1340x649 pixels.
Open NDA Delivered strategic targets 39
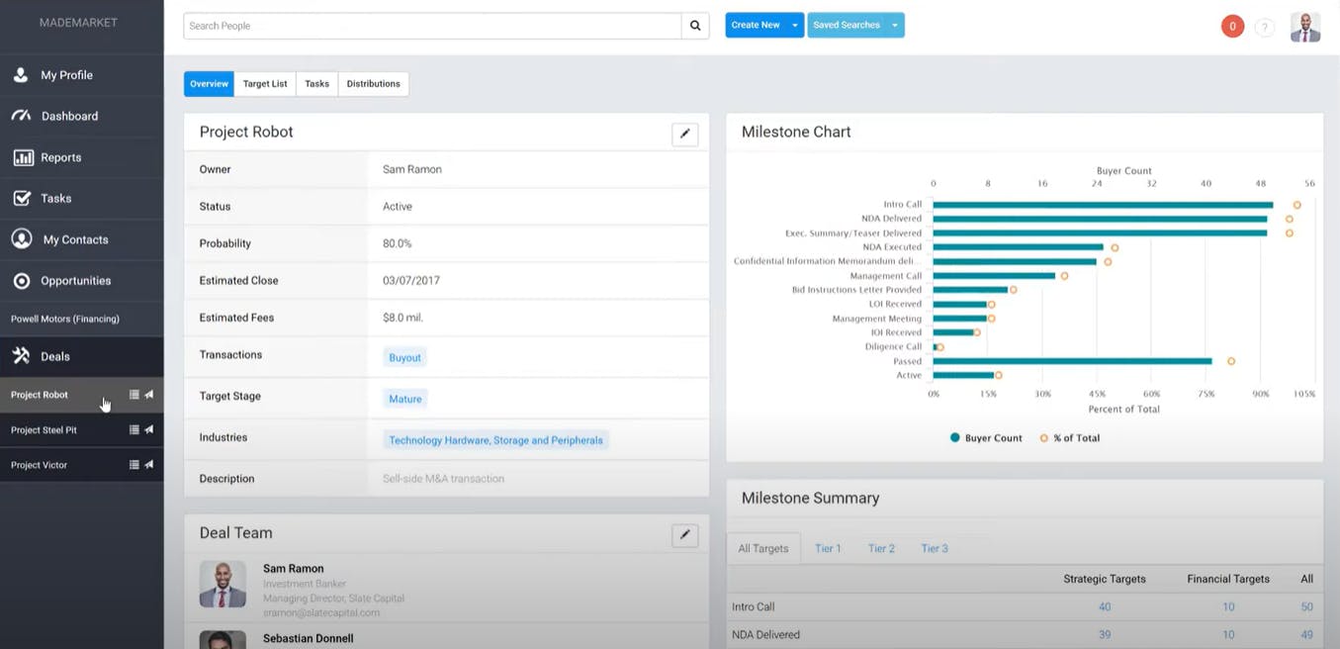click(1105, 634)
